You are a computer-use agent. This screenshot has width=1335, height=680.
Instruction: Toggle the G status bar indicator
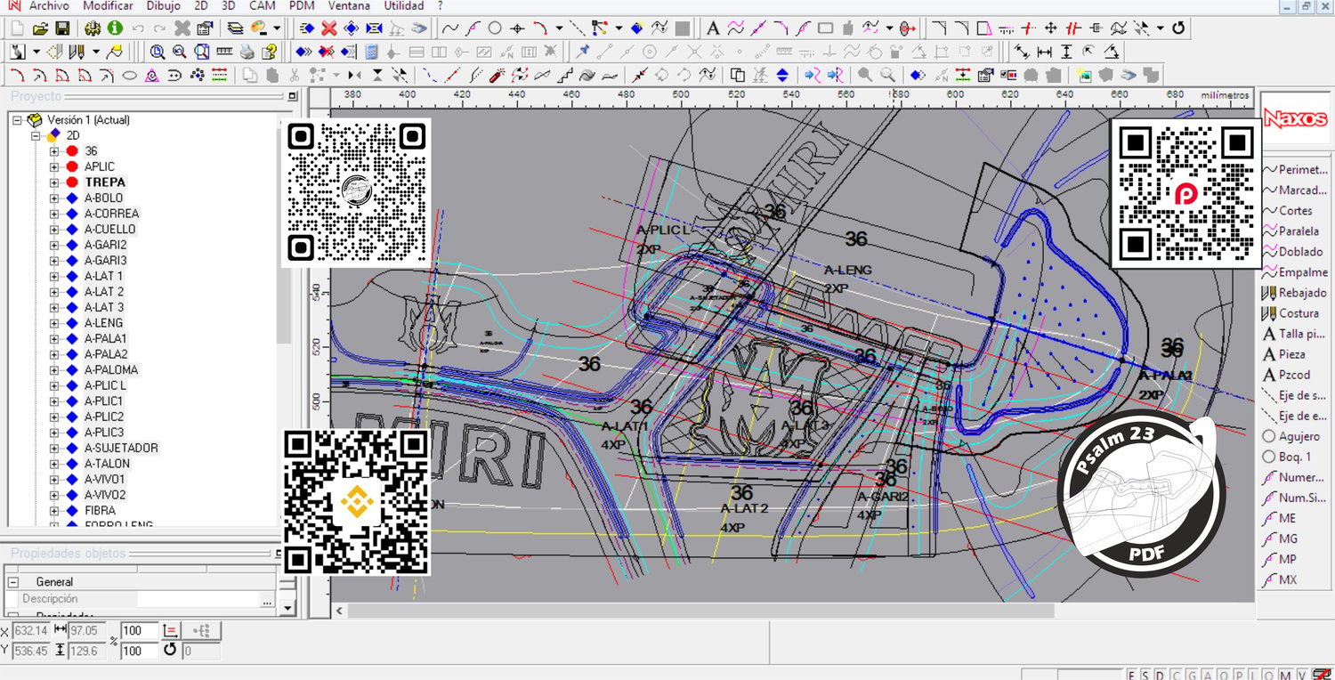pos(1193,675)
